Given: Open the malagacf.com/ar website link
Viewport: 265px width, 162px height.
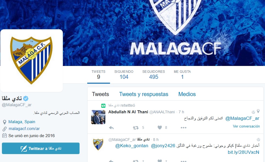Looking at the screenshot, I should pos(24,129).
